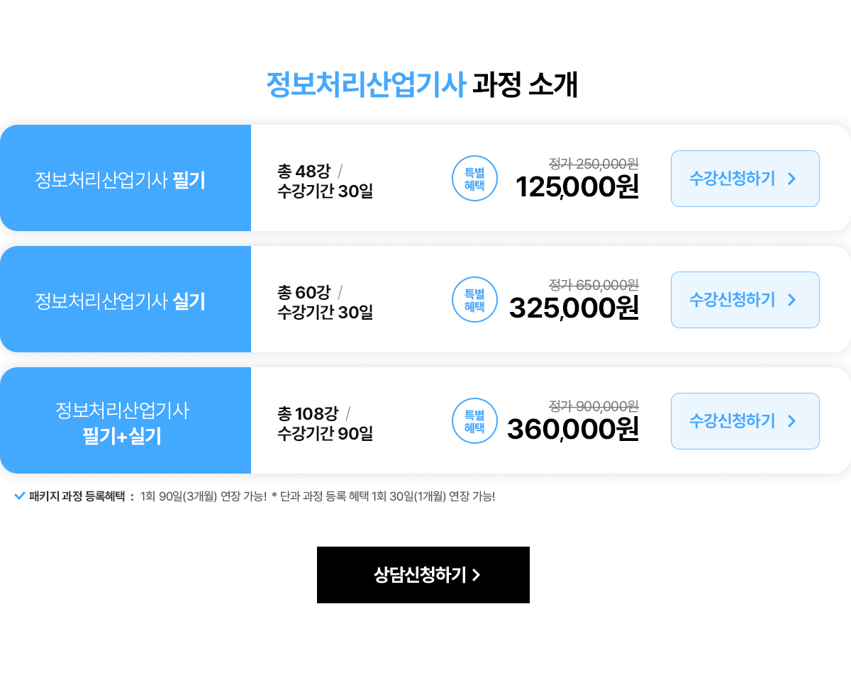Select the 정보처리산업기사 필기+실기 package label
This screenshot has width=851, height=682.
coord(122,423)
